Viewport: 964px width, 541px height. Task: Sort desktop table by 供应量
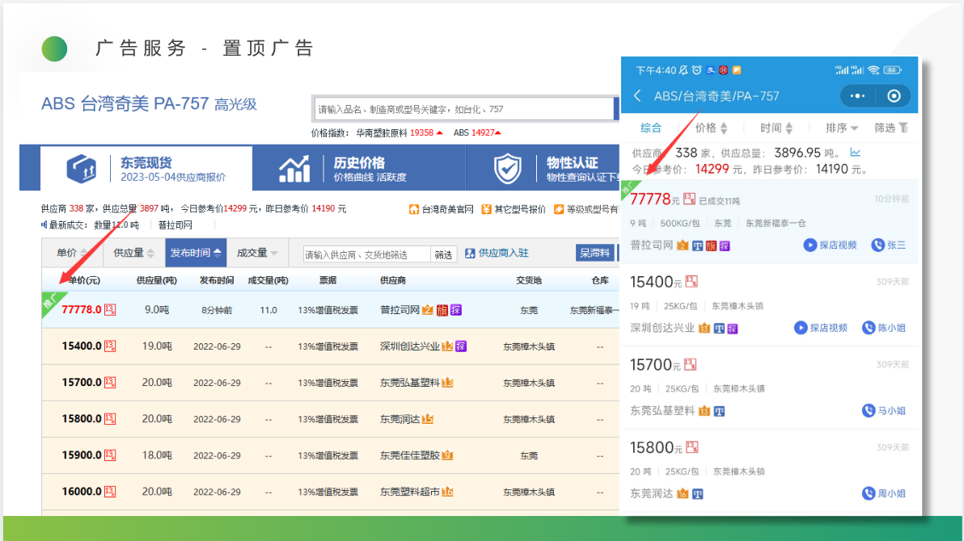tap(133, 253)
